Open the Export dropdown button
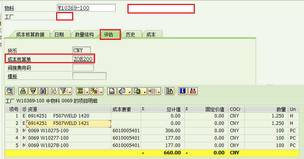Image resolution: width=304 pixels, height=159 pixels. coord(140,91)
